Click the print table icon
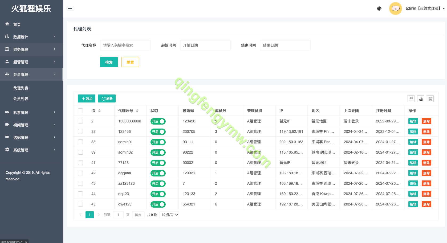Image resolution: width=447 pixels, height=243 pixels. 430,99
